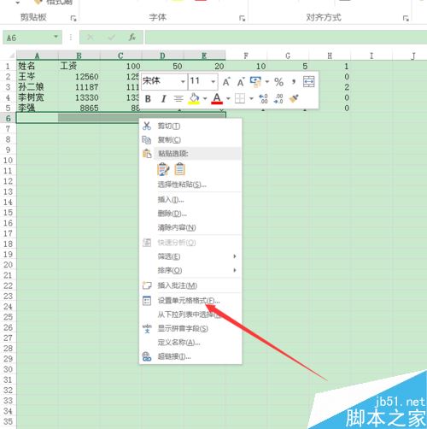Select column A header
This screenshot has height=429, width=427.
[38, 56]
